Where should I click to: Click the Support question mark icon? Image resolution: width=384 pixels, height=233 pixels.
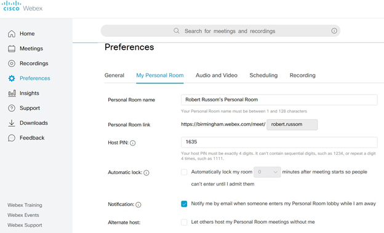tap(12, 108)
